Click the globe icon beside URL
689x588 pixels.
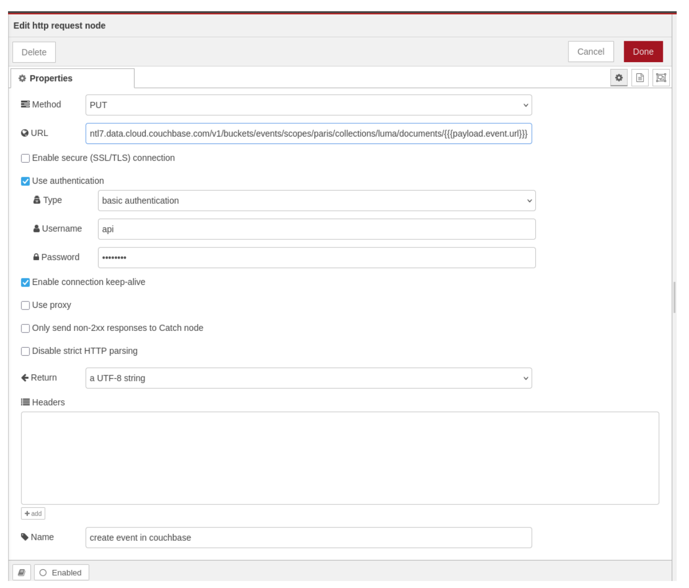click(x=25, y=133)
